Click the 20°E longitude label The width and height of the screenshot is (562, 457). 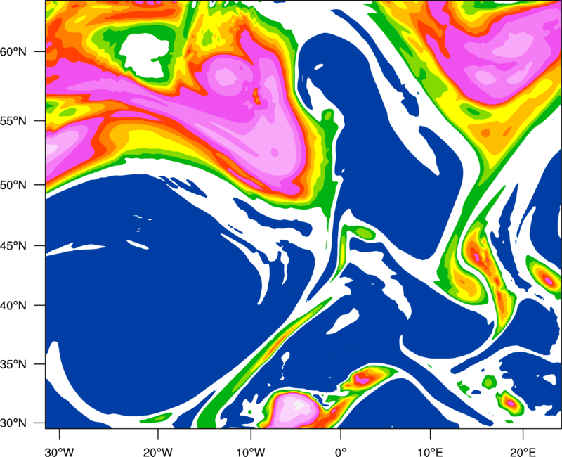[523, 452]
